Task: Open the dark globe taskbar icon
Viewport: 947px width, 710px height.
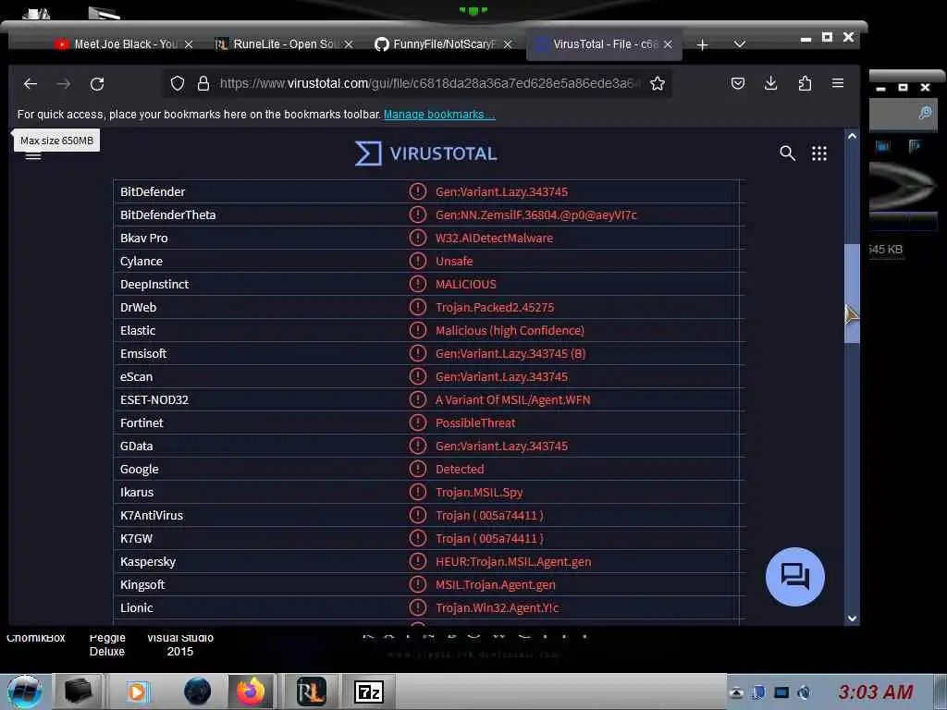Action: [198, 692]
